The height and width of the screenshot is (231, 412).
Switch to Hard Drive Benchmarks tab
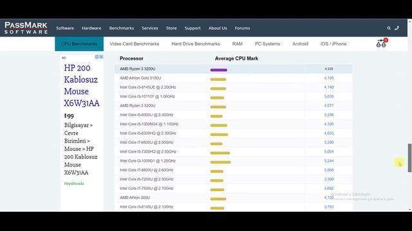coord(196,44)
